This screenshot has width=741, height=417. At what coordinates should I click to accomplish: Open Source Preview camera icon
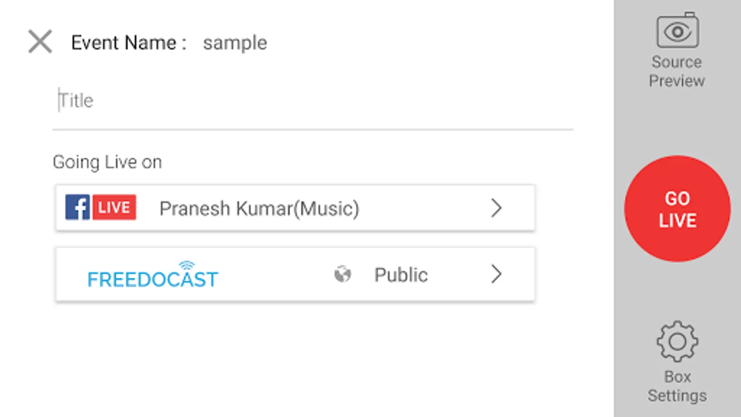(x=678, y=31)
